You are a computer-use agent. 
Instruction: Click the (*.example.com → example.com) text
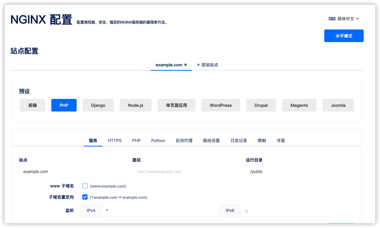(119, 197)
